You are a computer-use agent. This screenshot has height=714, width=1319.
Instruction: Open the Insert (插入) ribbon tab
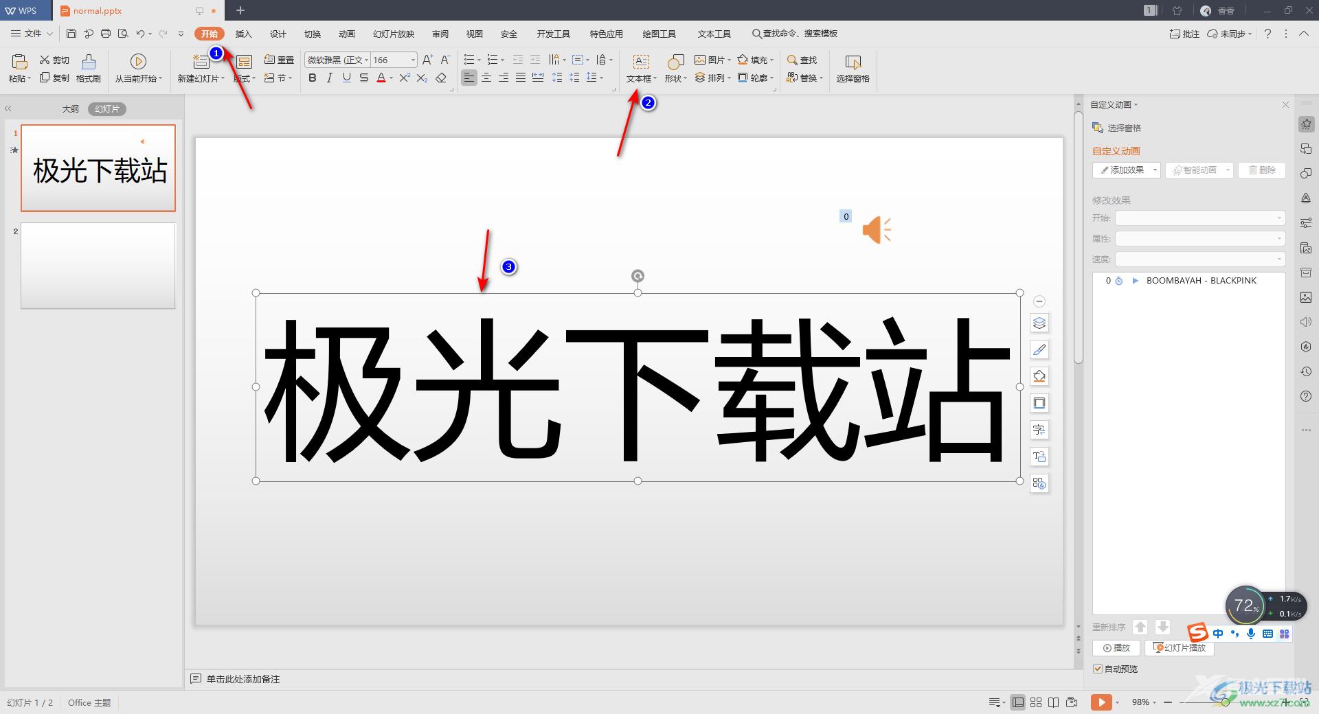(x=243, y=34)
